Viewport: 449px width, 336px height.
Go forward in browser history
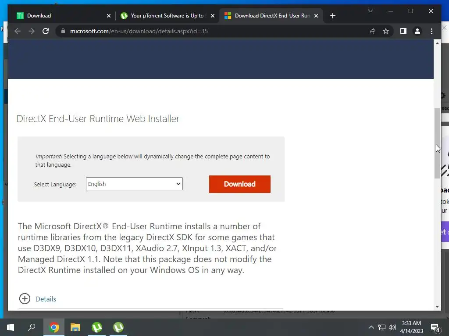click(32, 31)
